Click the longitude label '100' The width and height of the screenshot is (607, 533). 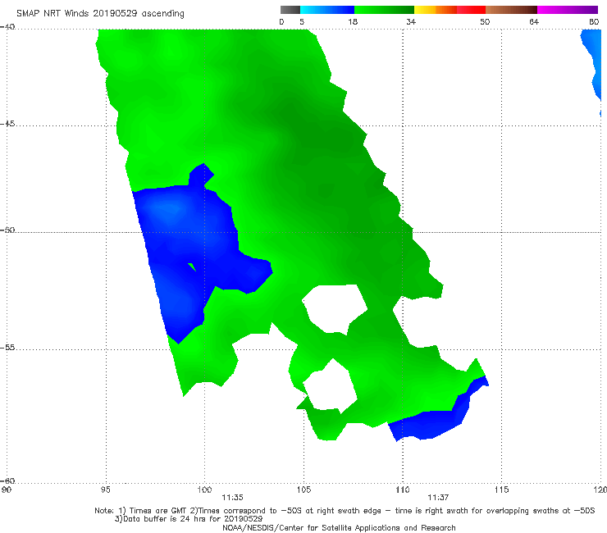pos(204,490)
